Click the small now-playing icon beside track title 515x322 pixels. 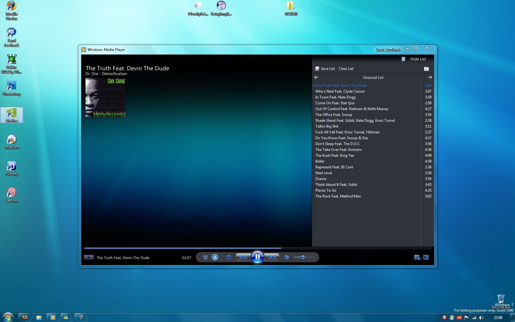click(89, 257)
